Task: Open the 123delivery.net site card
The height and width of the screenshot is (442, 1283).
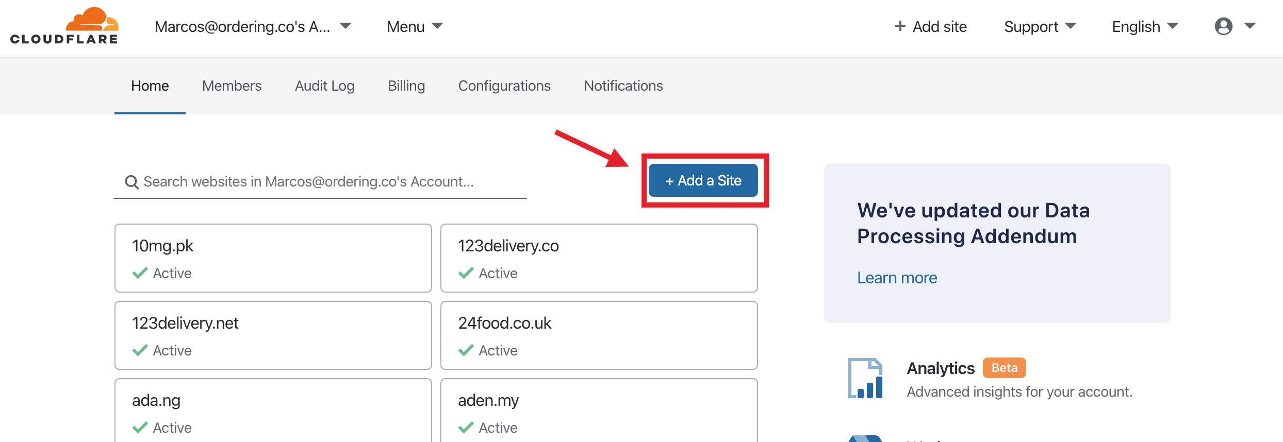Action: (273, 335)
